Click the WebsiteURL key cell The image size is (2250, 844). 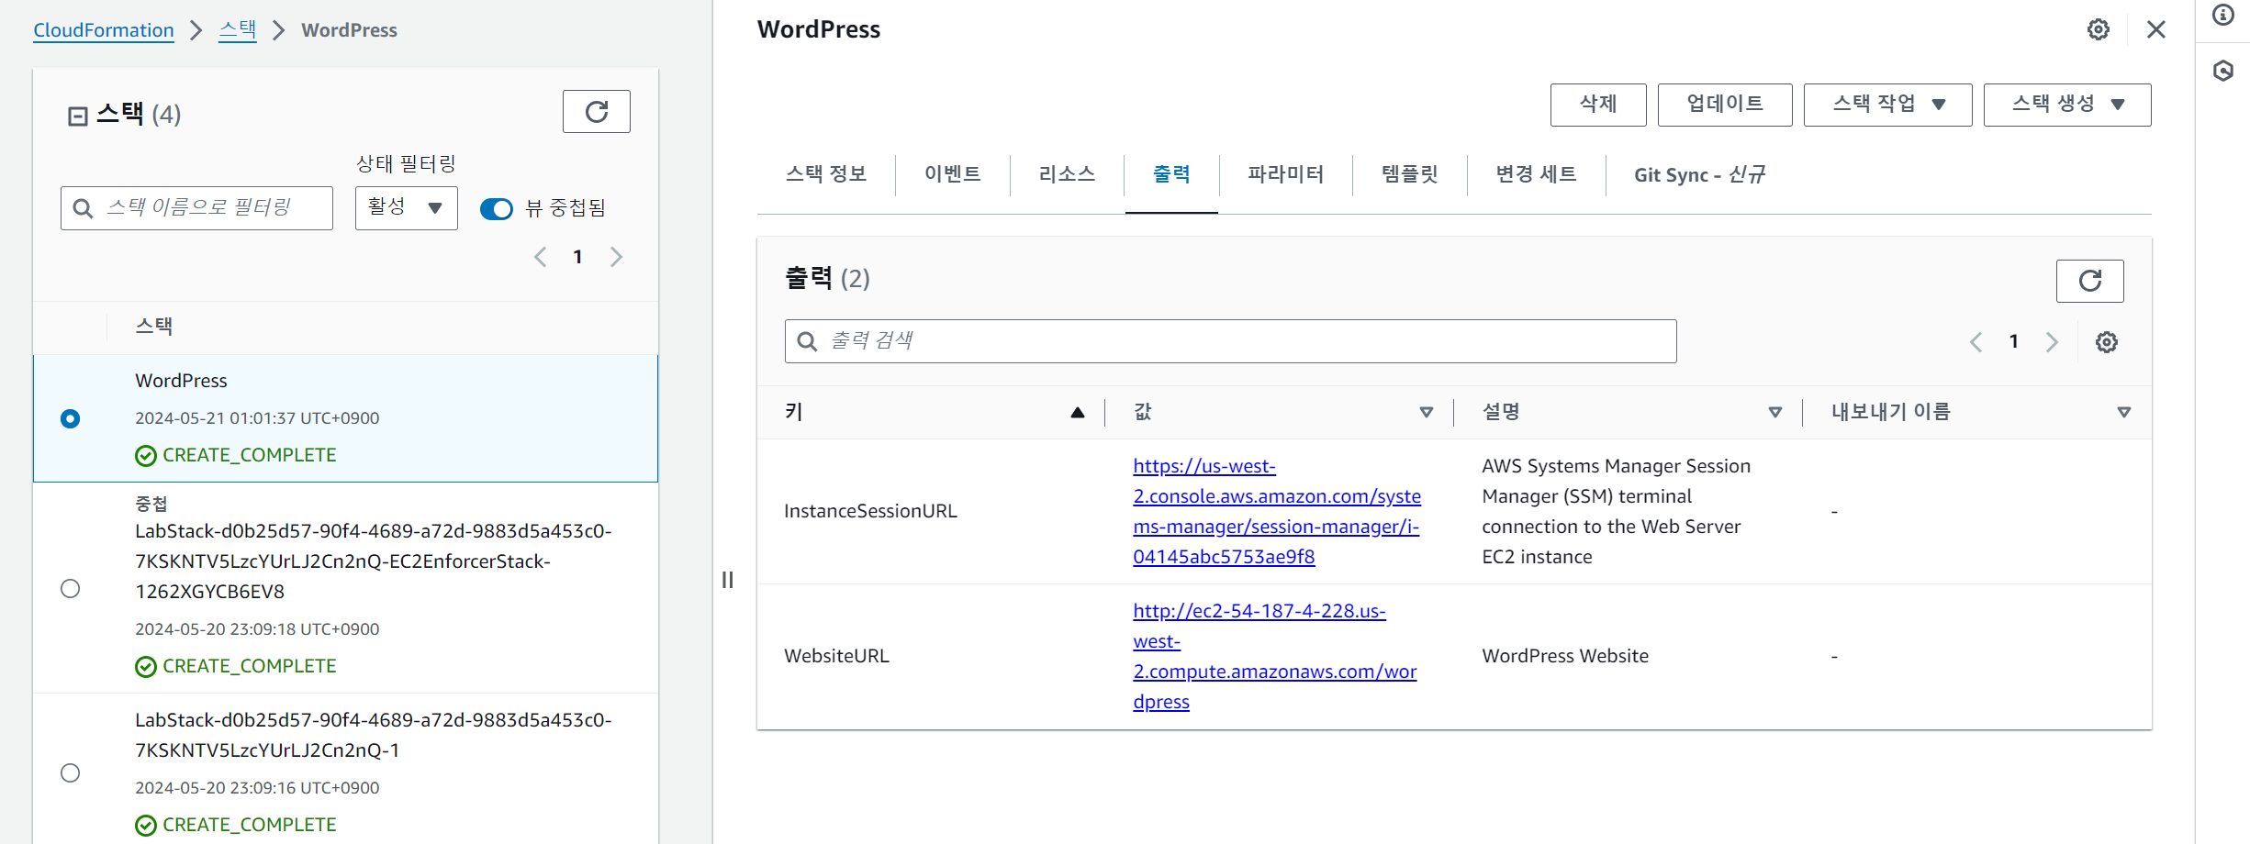(836, 656)
